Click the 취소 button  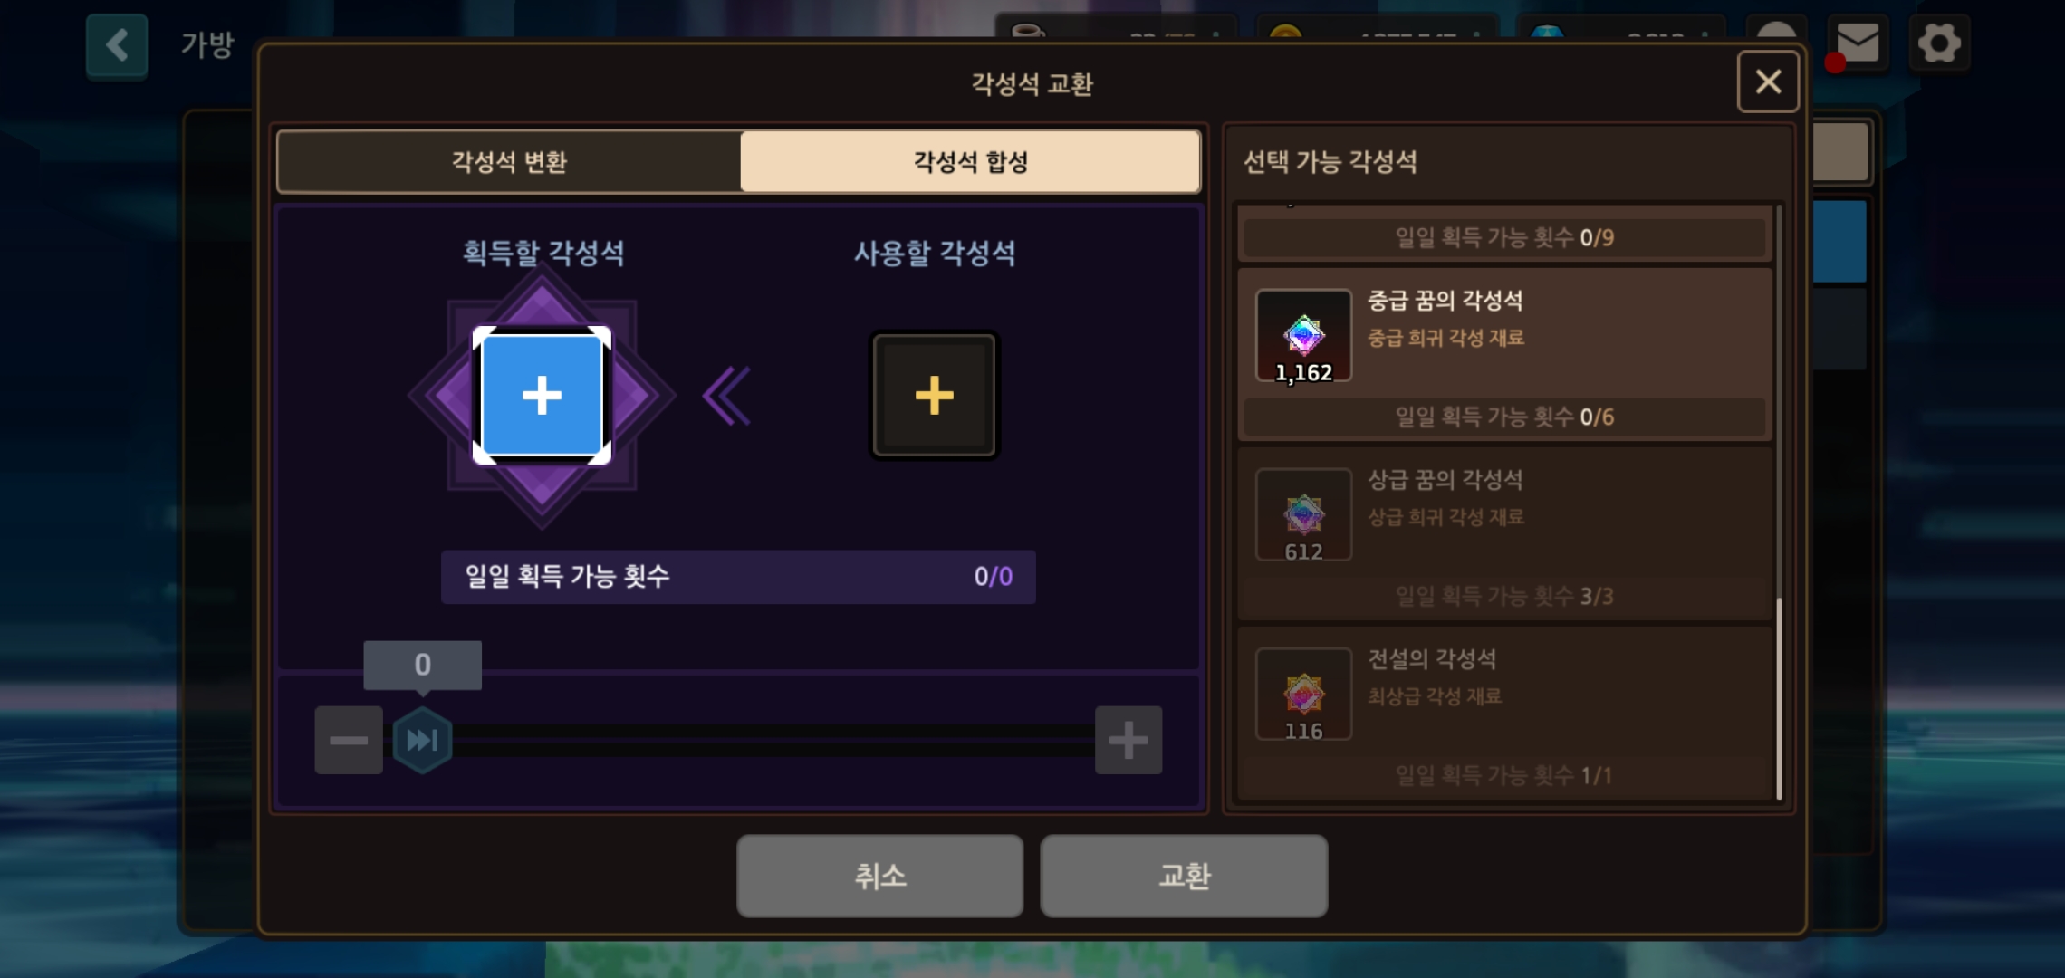pyautogui.click(x=879, y=876)
